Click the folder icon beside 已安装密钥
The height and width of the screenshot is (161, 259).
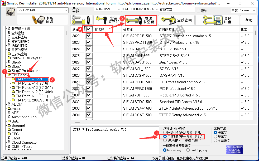click(9, 54)
